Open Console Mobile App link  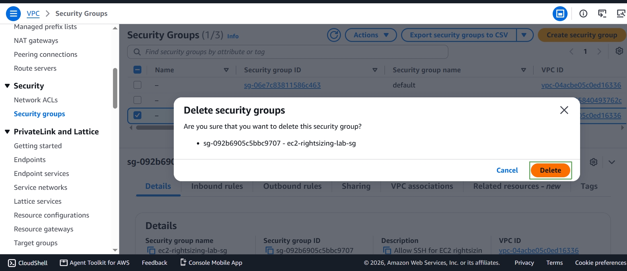[211, 263]
